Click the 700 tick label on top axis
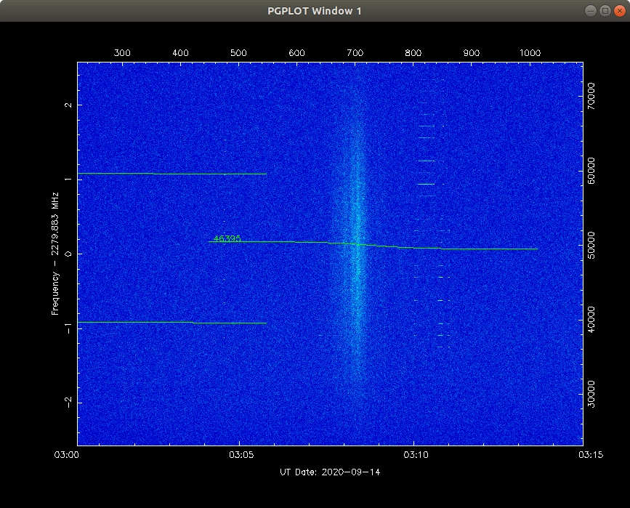Viewport: 630px width, 508px height. tap(355, 54)
